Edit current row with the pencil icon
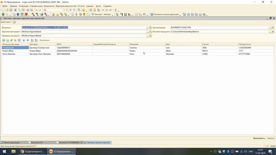276x155 pixels. (x=11, y=40)
